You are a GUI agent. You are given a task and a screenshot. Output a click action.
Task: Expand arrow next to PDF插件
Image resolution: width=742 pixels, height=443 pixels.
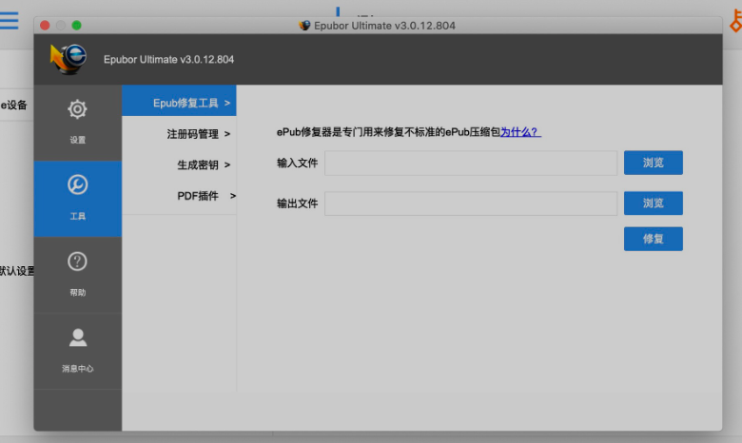pos(233,196)
